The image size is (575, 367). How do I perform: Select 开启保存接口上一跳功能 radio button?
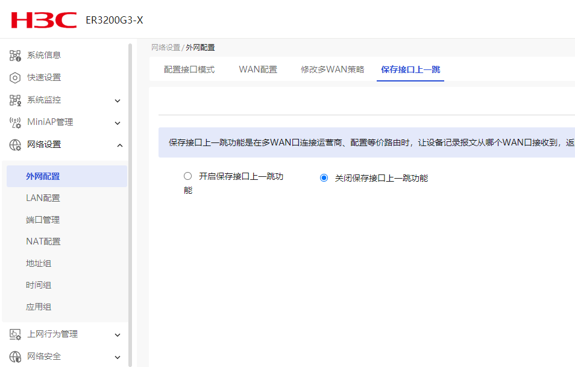click(x=187, y=176)
